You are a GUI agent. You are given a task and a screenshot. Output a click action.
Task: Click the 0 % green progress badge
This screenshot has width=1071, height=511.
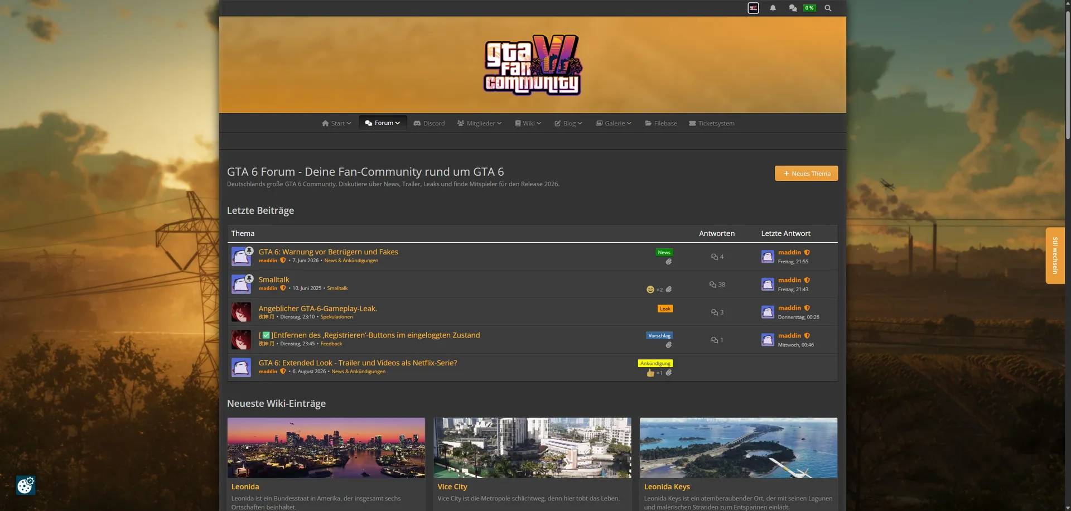(x=809, y=8)
